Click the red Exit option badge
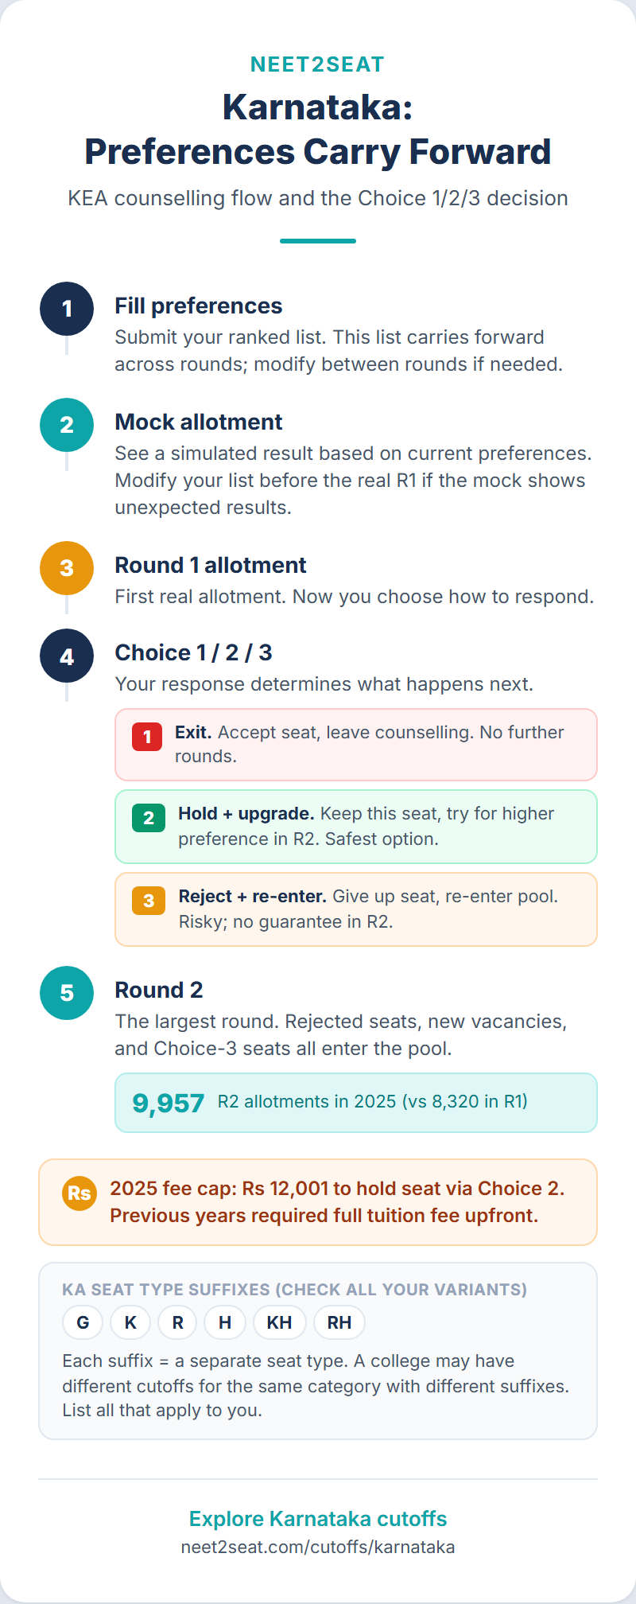This screenshot has height=1604, width=636. pyautogui.click(x=147, y=737)
